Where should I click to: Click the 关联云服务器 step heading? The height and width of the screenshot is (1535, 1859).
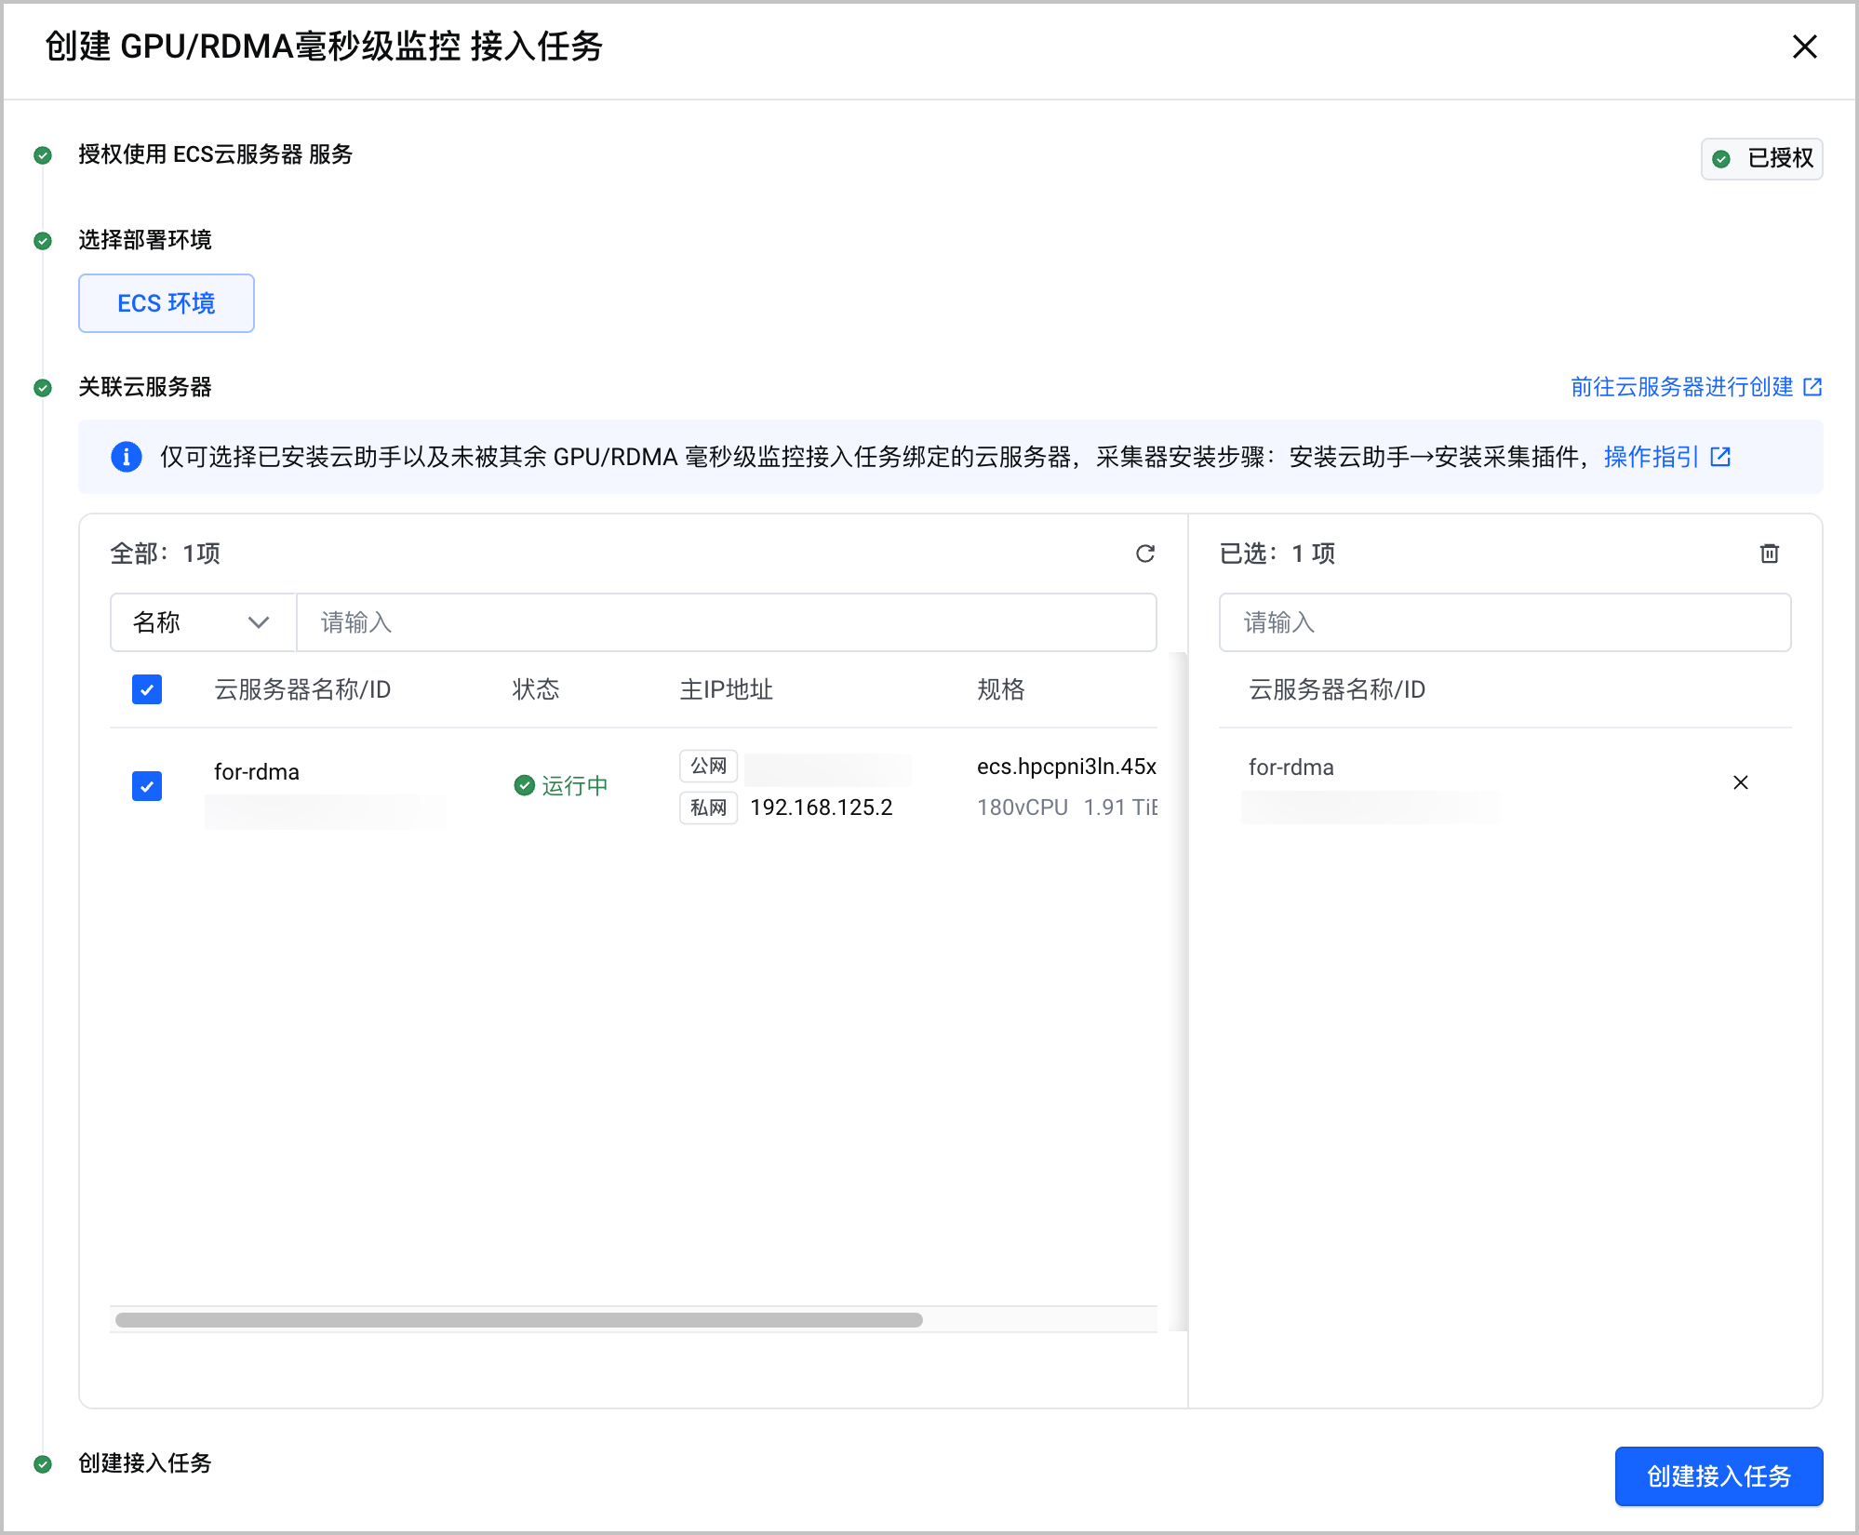pyautogui.click(x=145, y=387)
